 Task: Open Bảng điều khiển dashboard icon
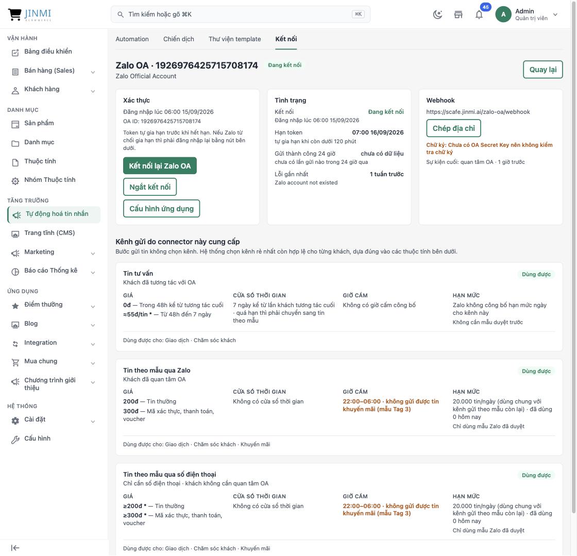coord(15,53)
